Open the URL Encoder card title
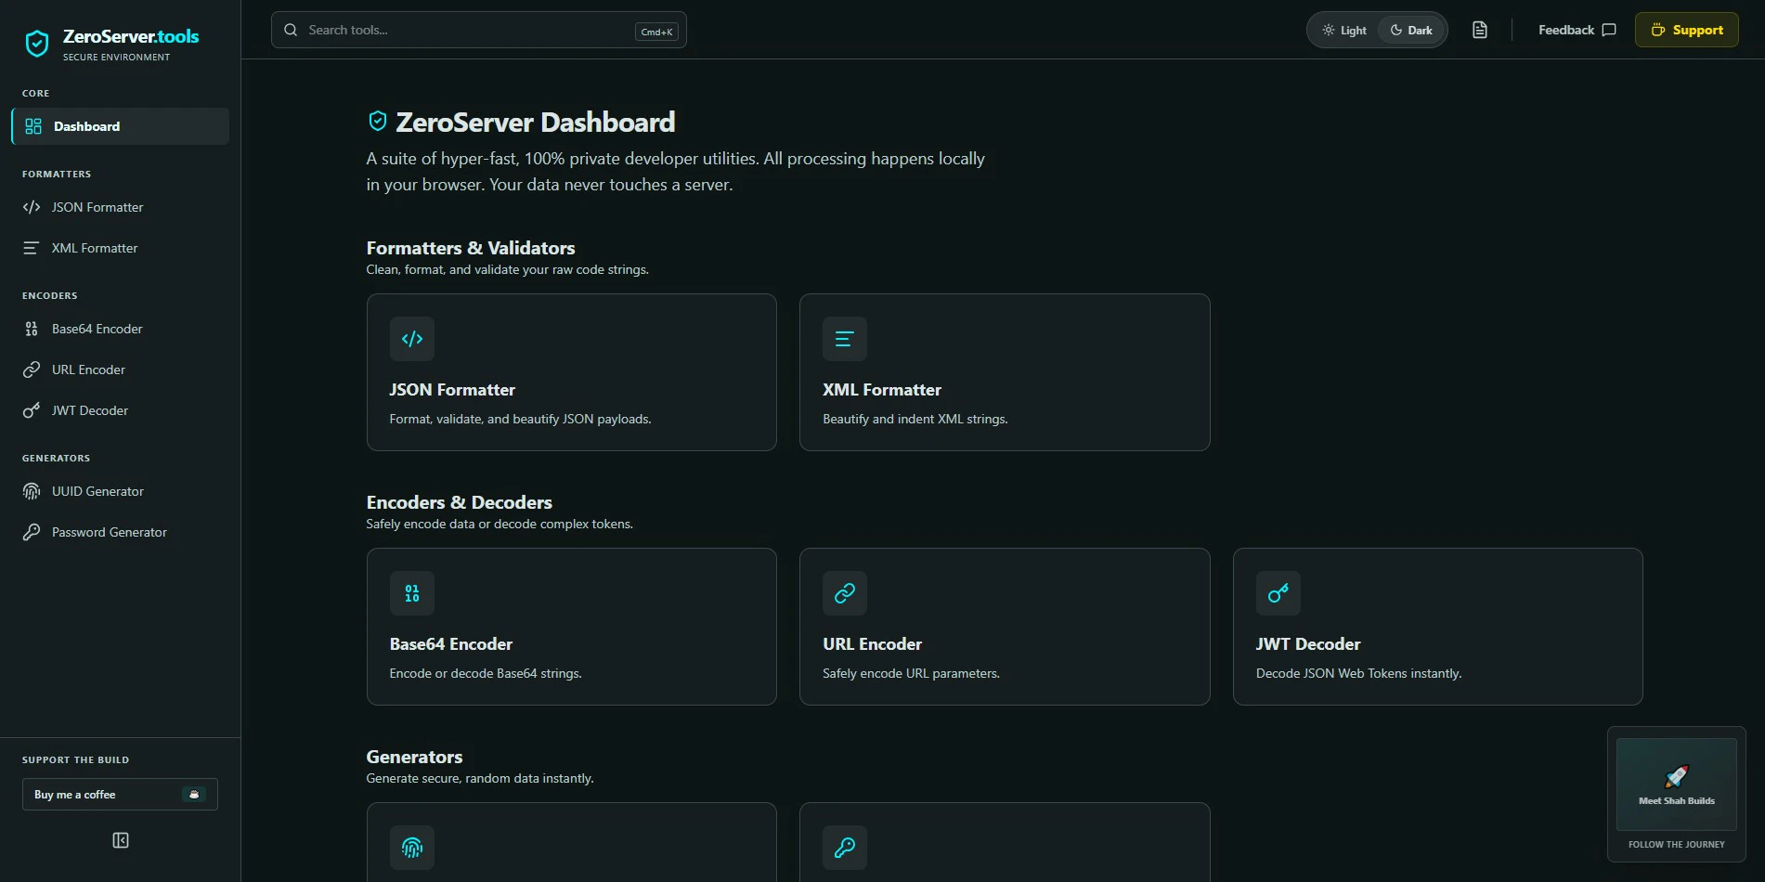This screenshot has width=1765, height=882. (872, 644)
